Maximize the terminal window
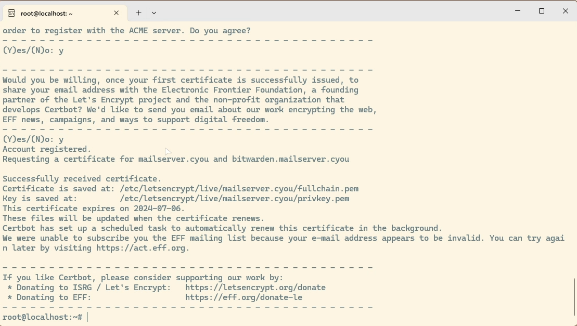Viewport: 577px width, 326px height. tap(541, 11)
